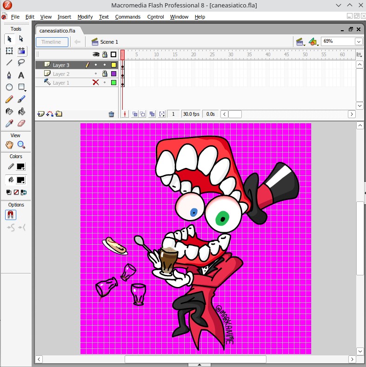Click the Swap Colors button
Screen dimensions: 366x367
(x=24, y=192)
